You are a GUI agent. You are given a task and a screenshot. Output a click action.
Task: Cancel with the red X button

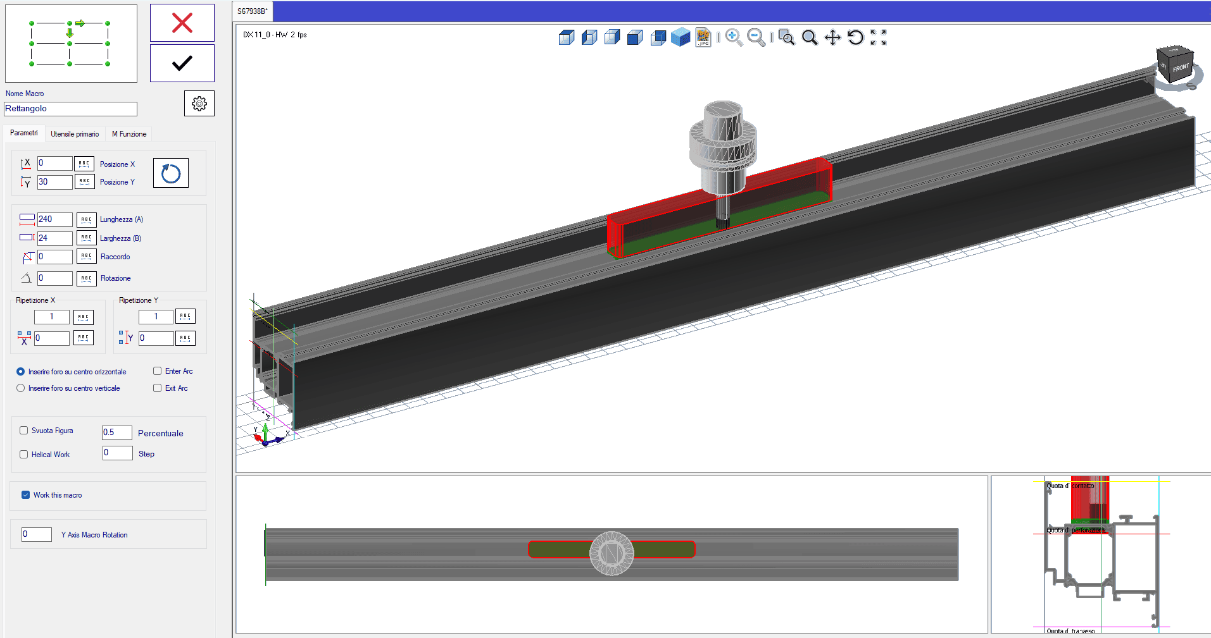182,23
